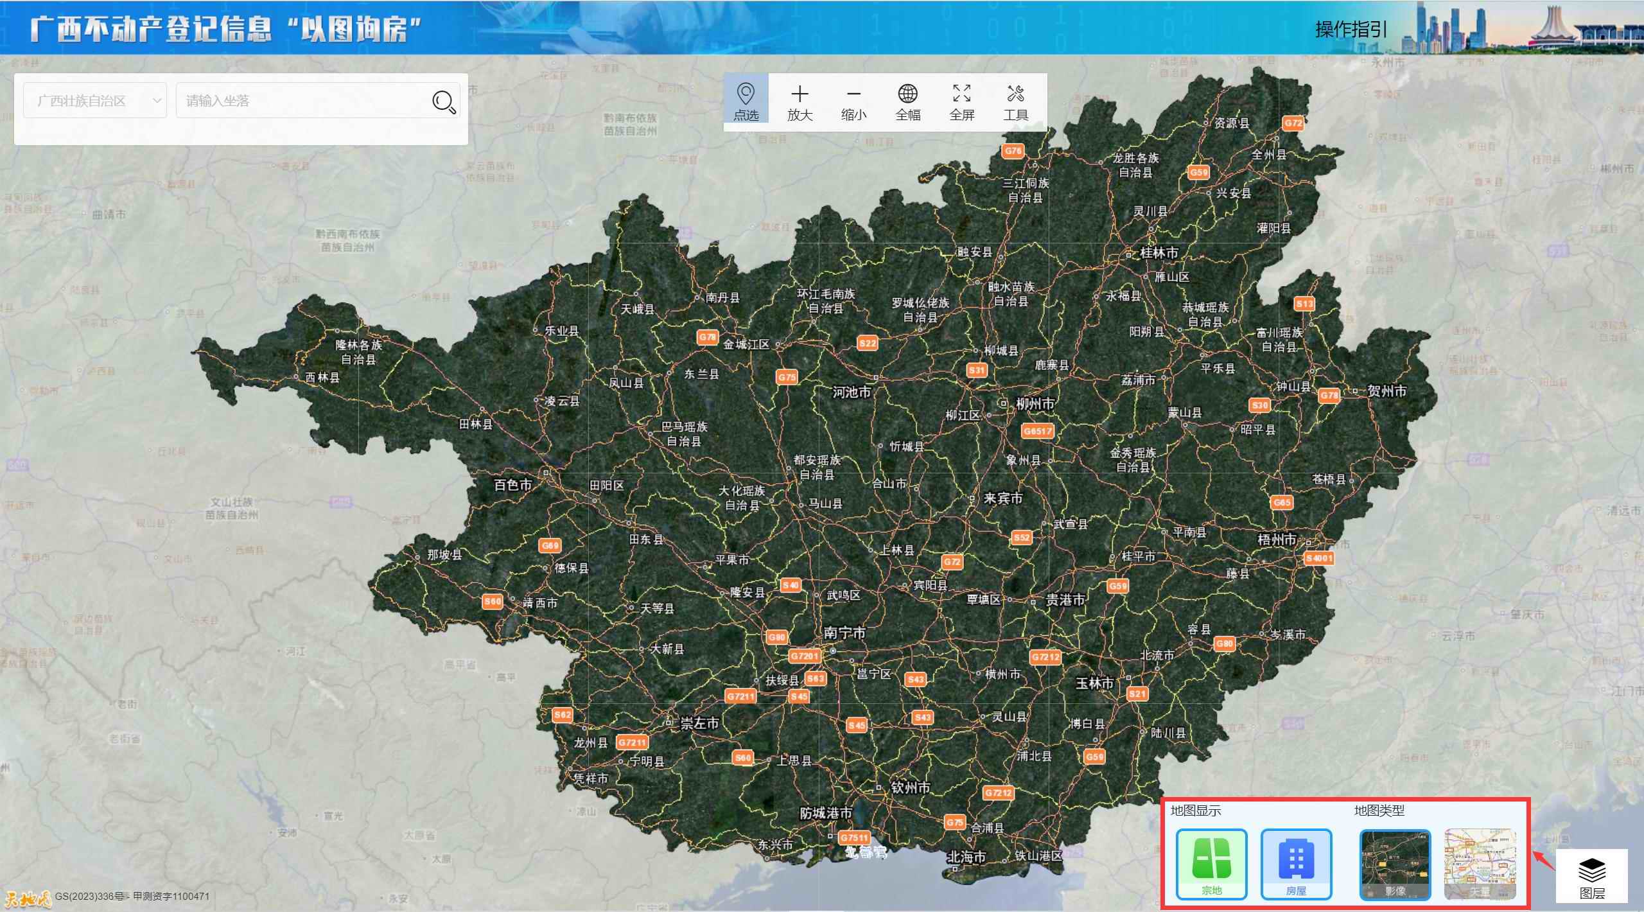Toggle the 房屋 building layer display
The height and width of the screenshot is (912, 1644).
click(x=1296, y=864)
